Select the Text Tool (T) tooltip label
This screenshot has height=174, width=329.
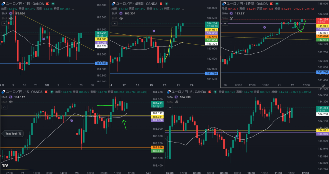[x=13, y=134]
